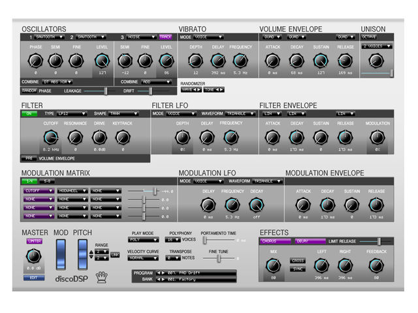
Task: Enable the Cross delay option
Action: click(298, 261)
